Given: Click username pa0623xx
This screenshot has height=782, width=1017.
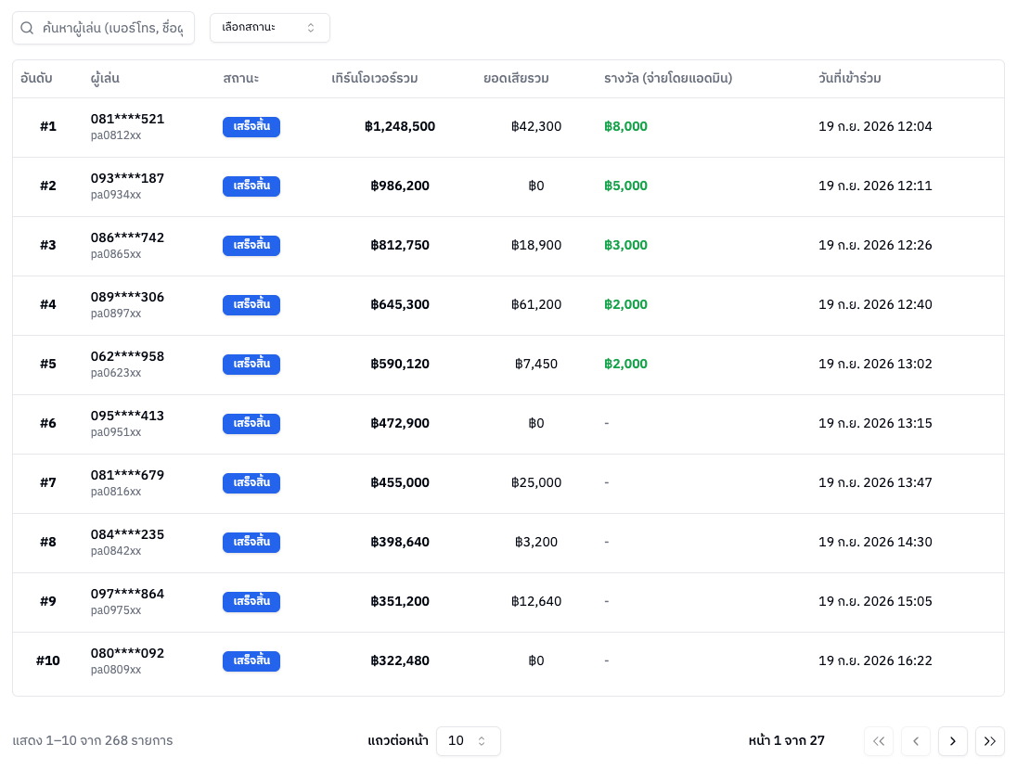Looking at the screenshot, I should (116, 373).
